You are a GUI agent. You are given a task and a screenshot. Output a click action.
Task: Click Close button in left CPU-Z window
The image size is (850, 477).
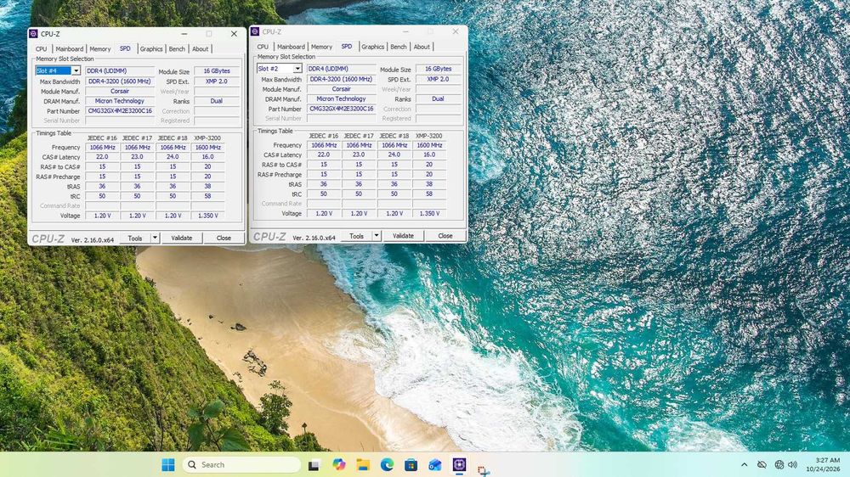[224, 238]
